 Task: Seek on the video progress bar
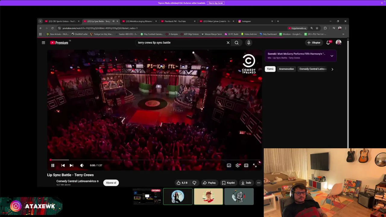(154, 160)
